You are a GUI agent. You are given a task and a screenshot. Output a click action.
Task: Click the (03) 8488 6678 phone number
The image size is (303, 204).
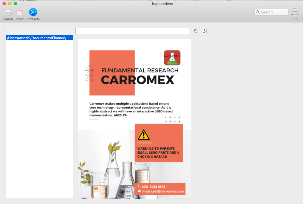[154, 187]
